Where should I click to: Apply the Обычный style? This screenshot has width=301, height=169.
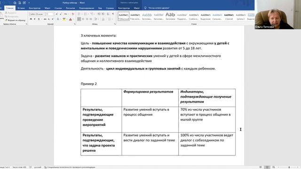click(124, 16)
